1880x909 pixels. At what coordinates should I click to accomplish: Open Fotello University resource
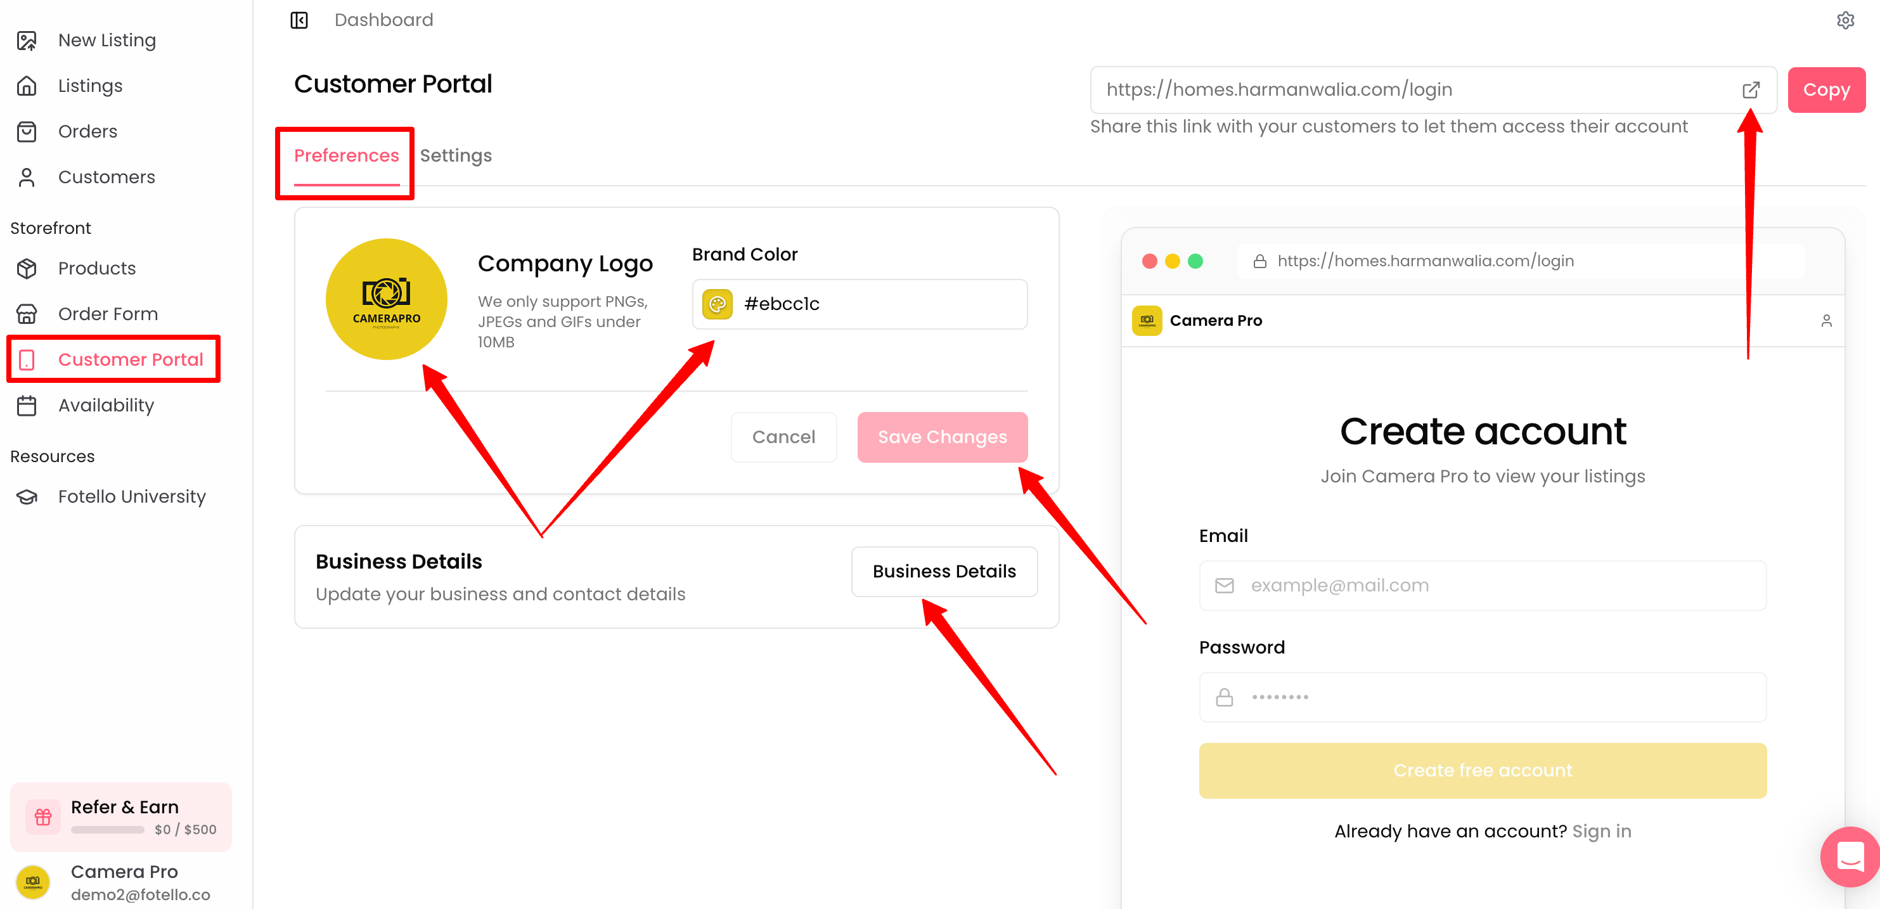click(131, 496)
